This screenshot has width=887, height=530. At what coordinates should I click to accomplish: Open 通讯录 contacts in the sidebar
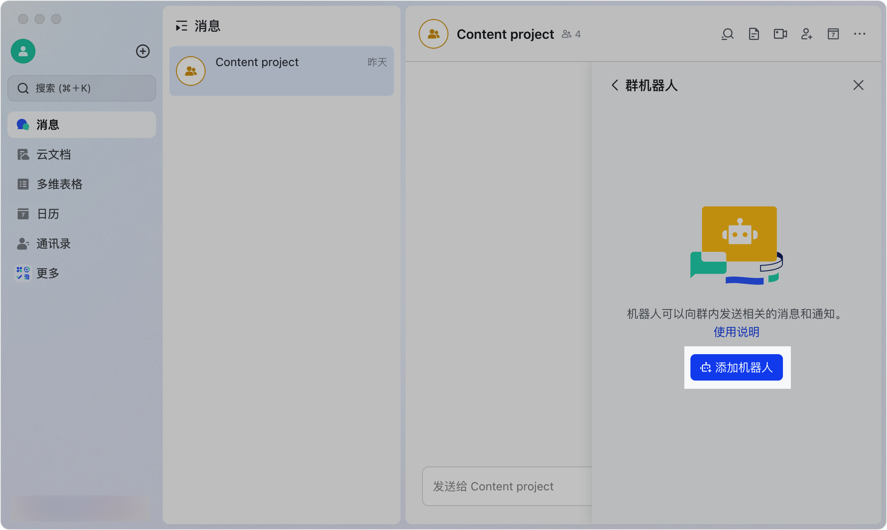[x=54, y=244]
